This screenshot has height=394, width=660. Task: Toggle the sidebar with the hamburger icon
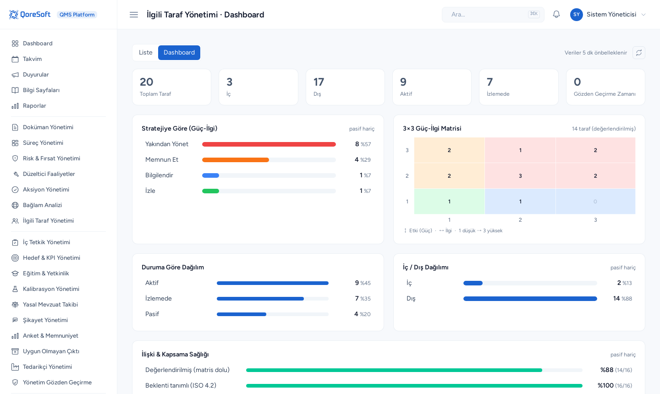pyautogui.click(x=134, y=15)
